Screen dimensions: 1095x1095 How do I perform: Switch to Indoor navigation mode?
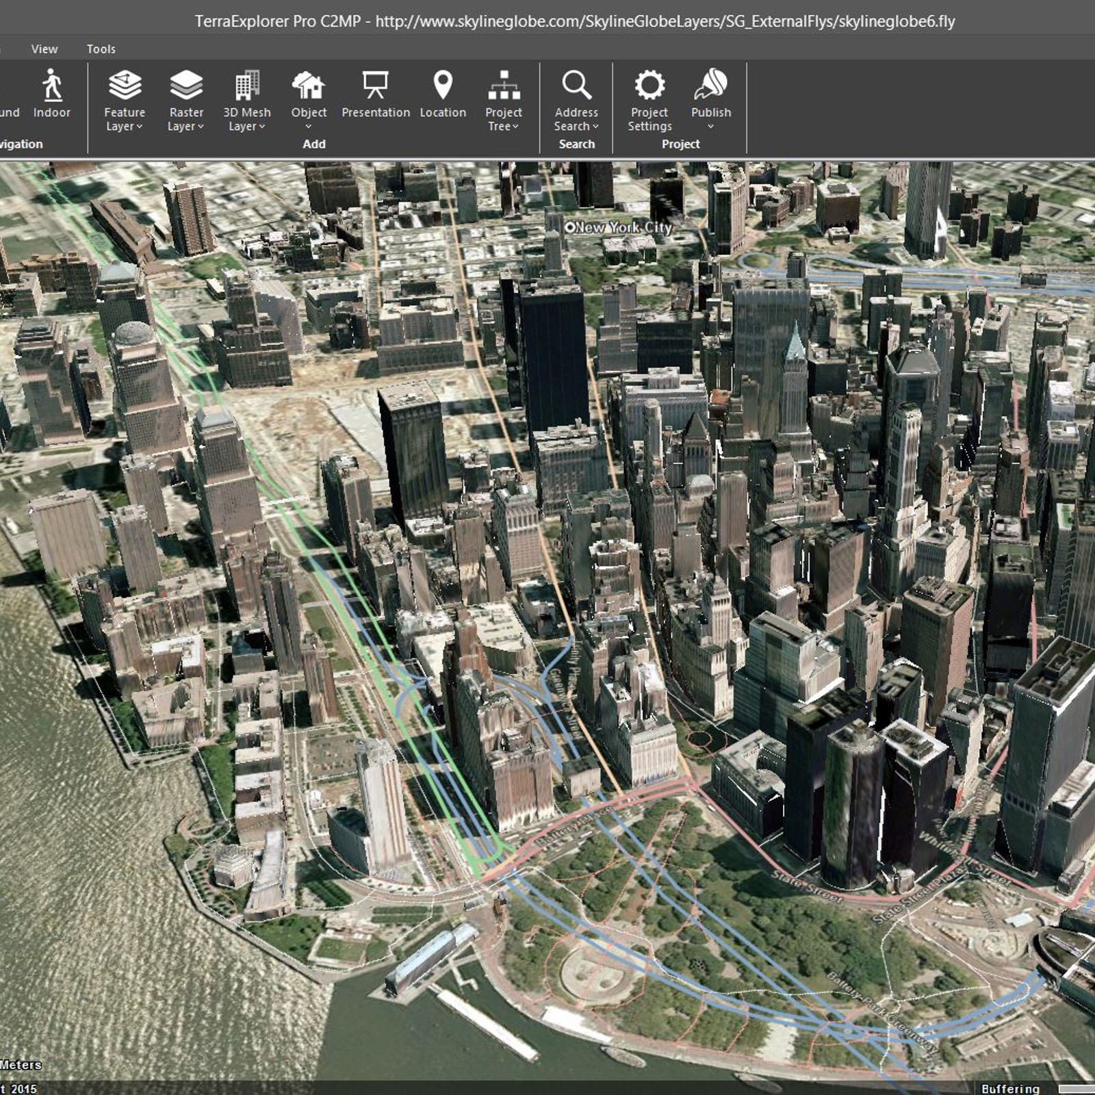[x=52, y=94]
